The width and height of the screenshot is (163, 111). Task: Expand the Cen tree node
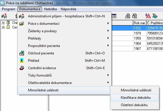3,27
